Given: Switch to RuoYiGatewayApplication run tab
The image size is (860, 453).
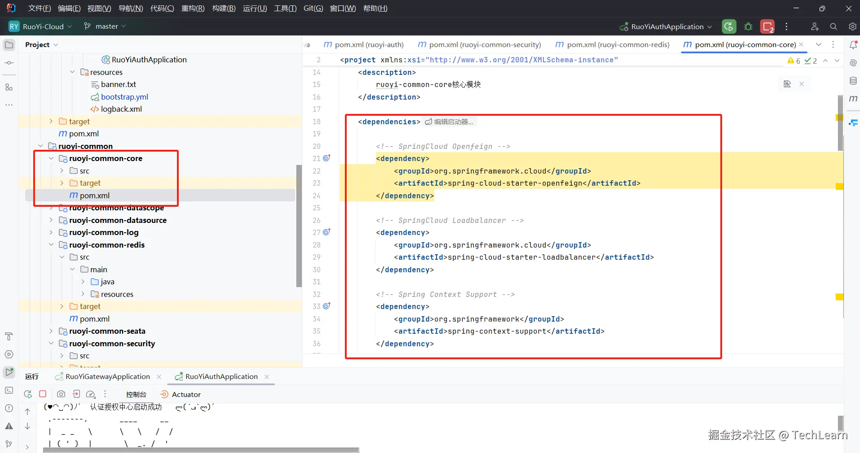Looking at the screenshot, I should tap(108, 377).
